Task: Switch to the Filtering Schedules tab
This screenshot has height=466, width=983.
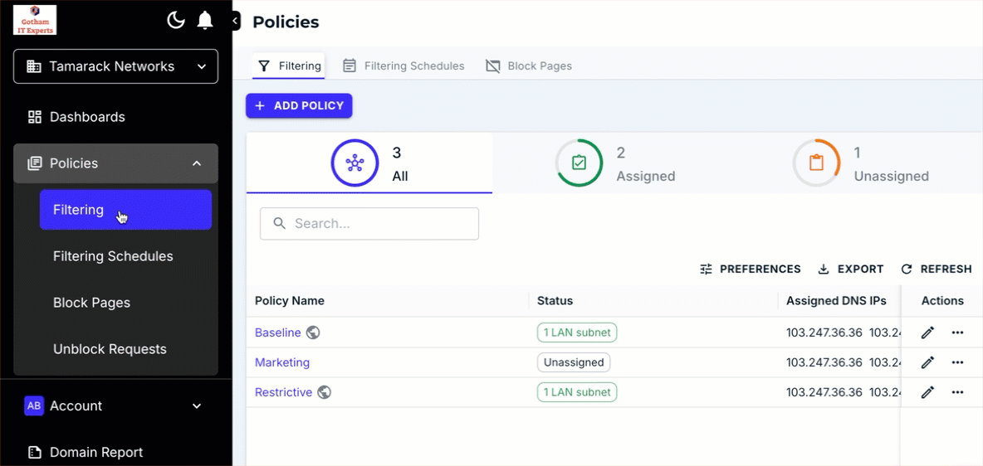Action: point(403,66)
